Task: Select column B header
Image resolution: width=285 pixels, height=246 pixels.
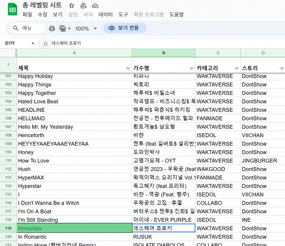Action: 163,53
